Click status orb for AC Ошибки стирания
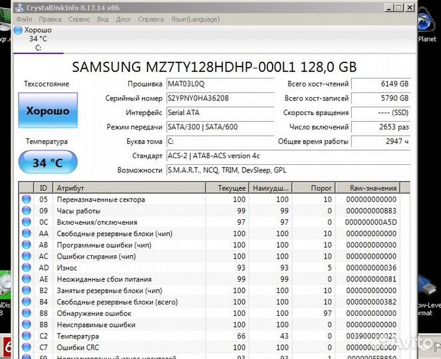Viewport: 441px width, 359px height. click(27, 256)
